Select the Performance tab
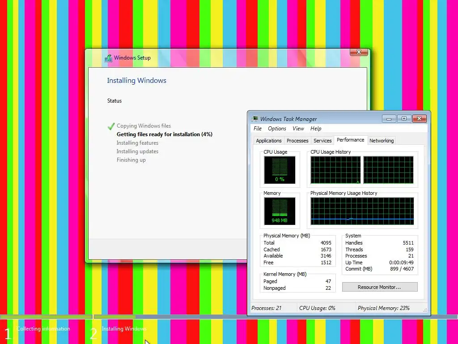Viewport: 458px width, 344px height. 351,140
